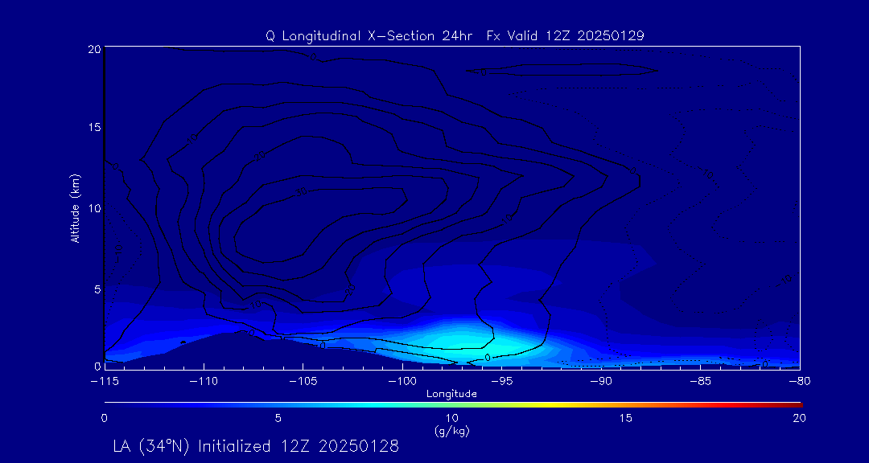The height and width of the screenshot is (463, 869).
Task: Select the "(g/kg)" colorbar units label
Action: [451, 431]
